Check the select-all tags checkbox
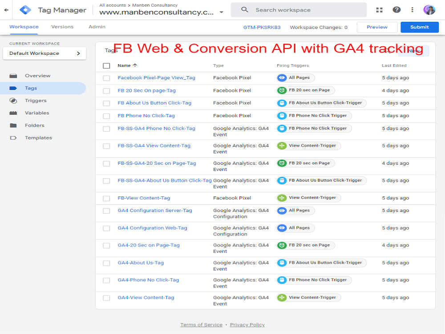 (x=106, y=65)
